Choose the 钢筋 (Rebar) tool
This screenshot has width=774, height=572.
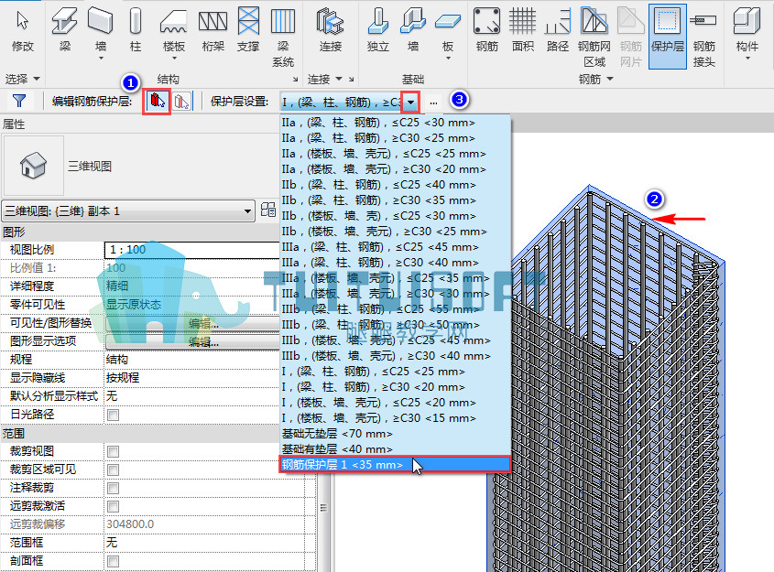coord(486,30)
